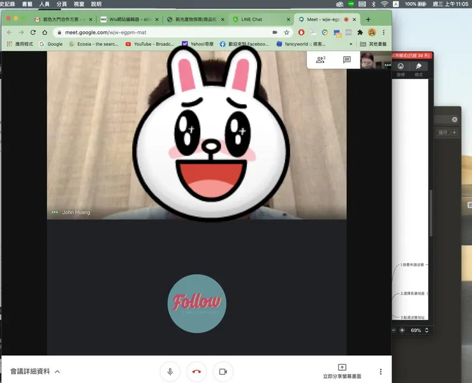Click the Wi-Fi status icon in menu bar
The image size is (472, 383).
pyautogui.click(x=385, y=4)
